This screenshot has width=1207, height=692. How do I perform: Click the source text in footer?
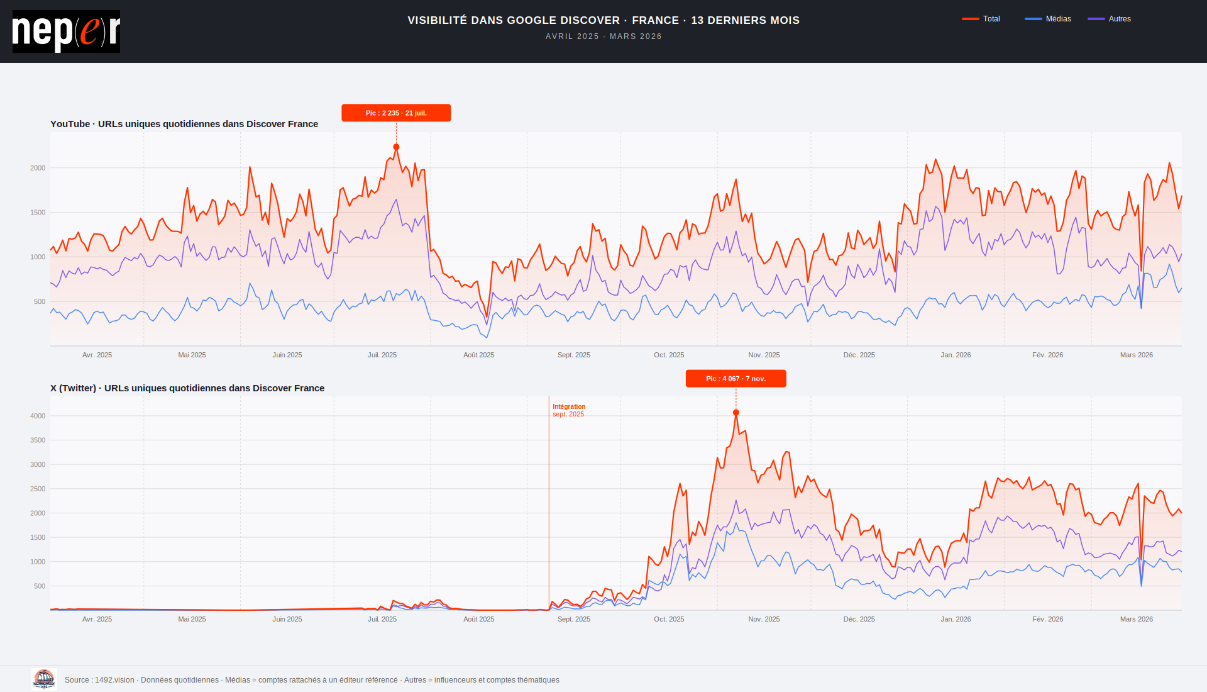point(312,680)
